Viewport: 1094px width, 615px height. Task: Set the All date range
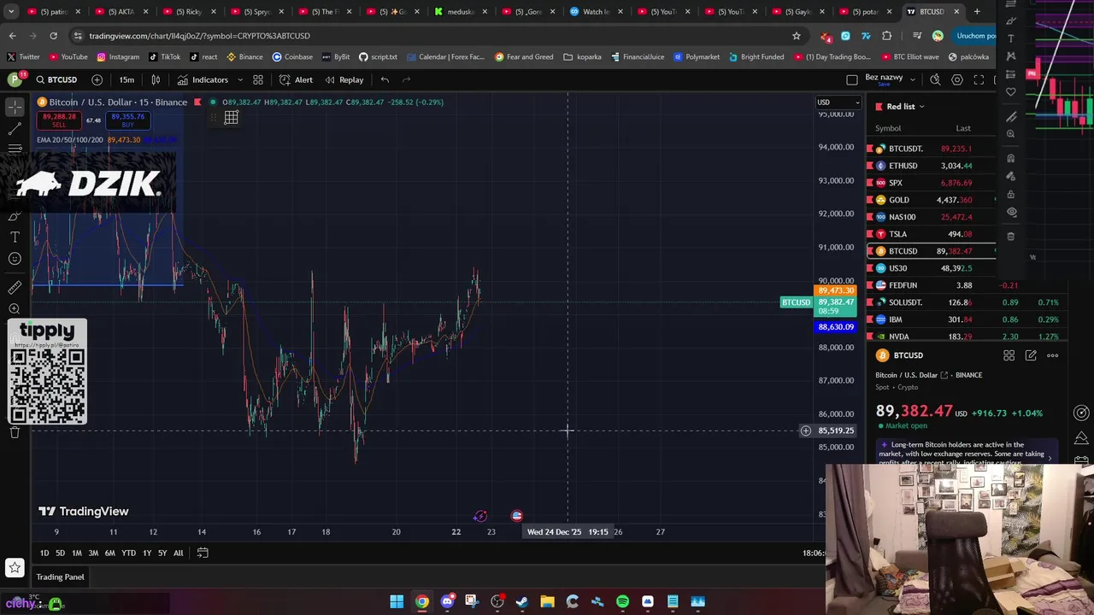pos(178,553)
